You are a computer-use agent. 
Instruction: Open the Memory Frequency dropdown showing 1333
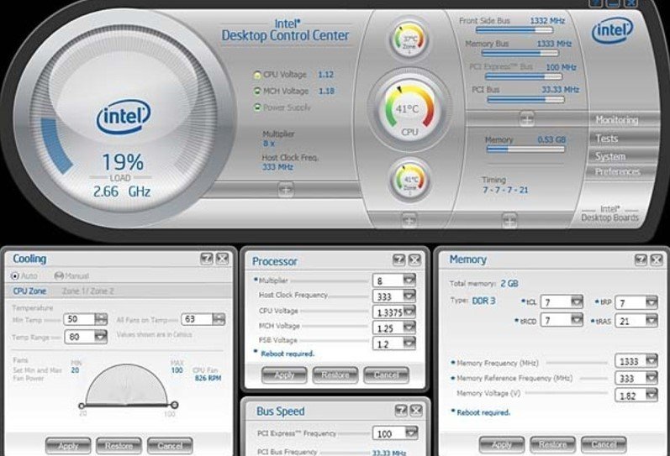652,361
